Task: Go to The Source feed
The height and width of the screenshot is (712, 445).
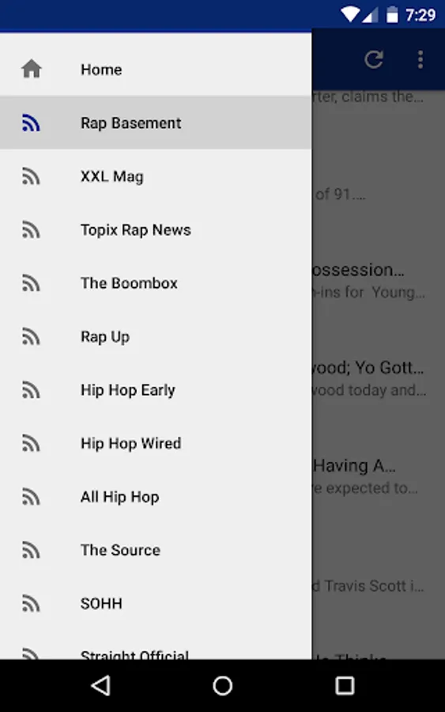Action: point(156,550)
